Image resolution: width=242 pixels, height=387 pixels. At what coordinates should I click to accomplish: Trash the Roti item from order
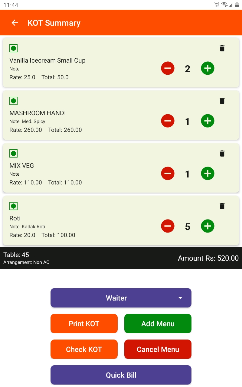pyautogui.click(x=222, y=206)
